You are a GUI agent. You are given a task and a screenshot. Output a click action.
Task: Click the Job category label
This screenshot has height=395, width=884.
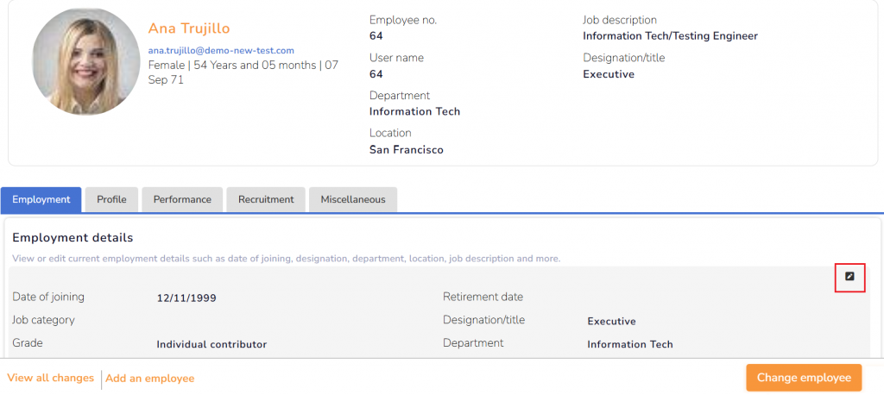(x=43, y=320)
